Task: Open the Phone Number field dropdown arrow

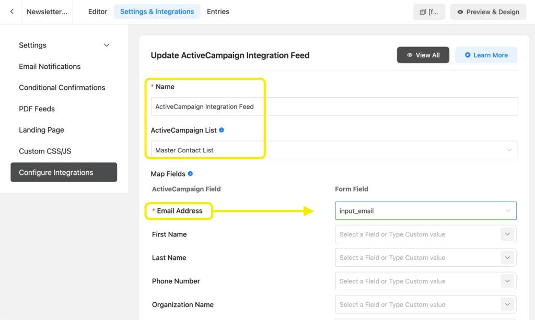Action: point(507,281)
